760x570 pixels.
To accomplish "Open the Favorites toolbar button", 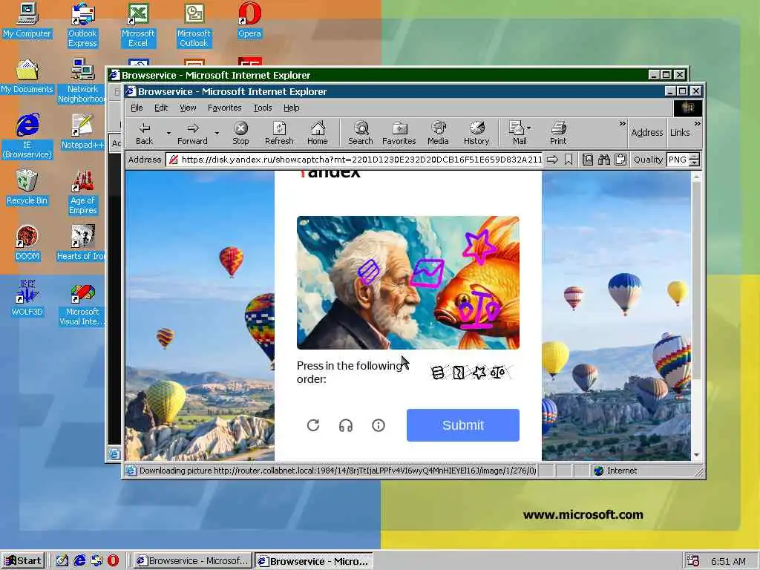I will pyautogui.click(x=399, y=134).
